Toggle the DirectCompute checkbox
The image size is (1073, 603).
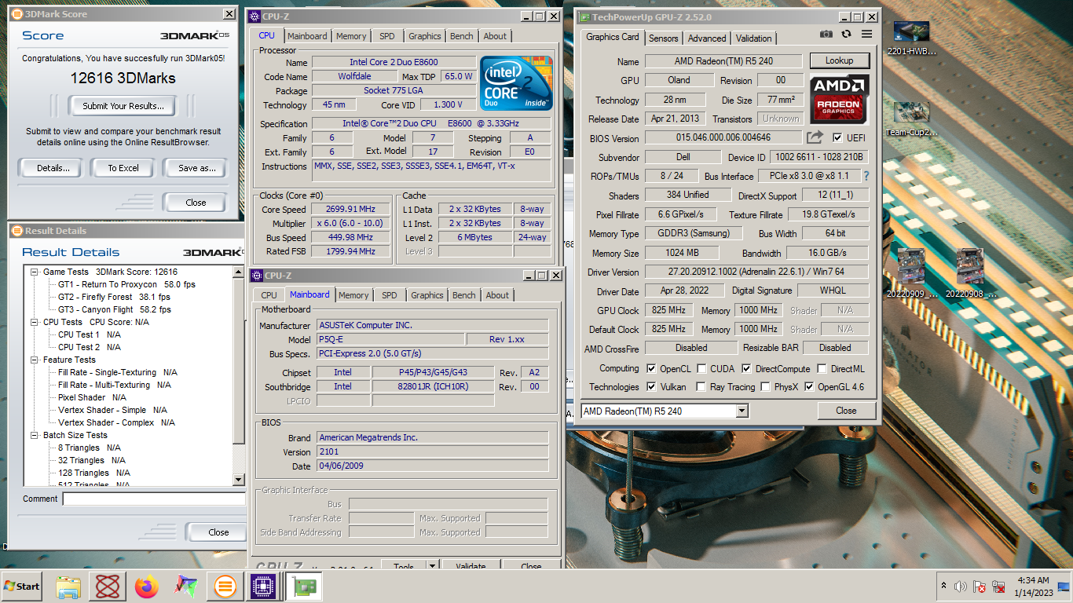(746, 368)
